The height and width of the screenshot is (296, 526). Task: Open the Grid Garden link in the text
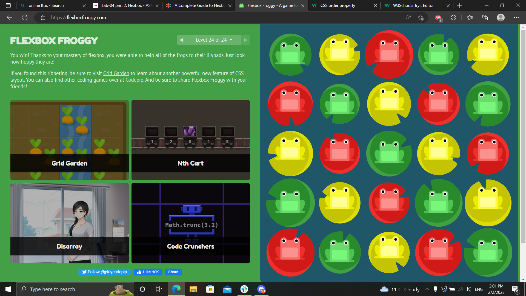[x=116, y=73]
